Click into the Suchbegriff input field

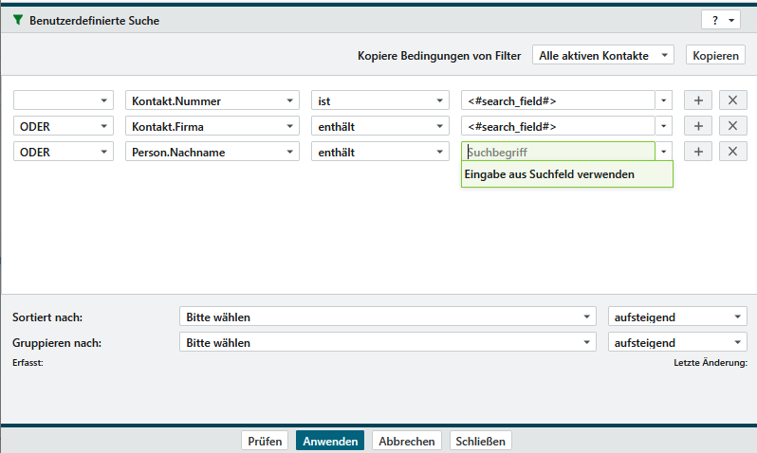pyautogui.click(x=558, y=152)
